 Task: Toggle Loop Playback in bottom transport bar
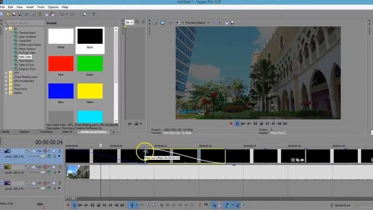[x=74, y=205]
